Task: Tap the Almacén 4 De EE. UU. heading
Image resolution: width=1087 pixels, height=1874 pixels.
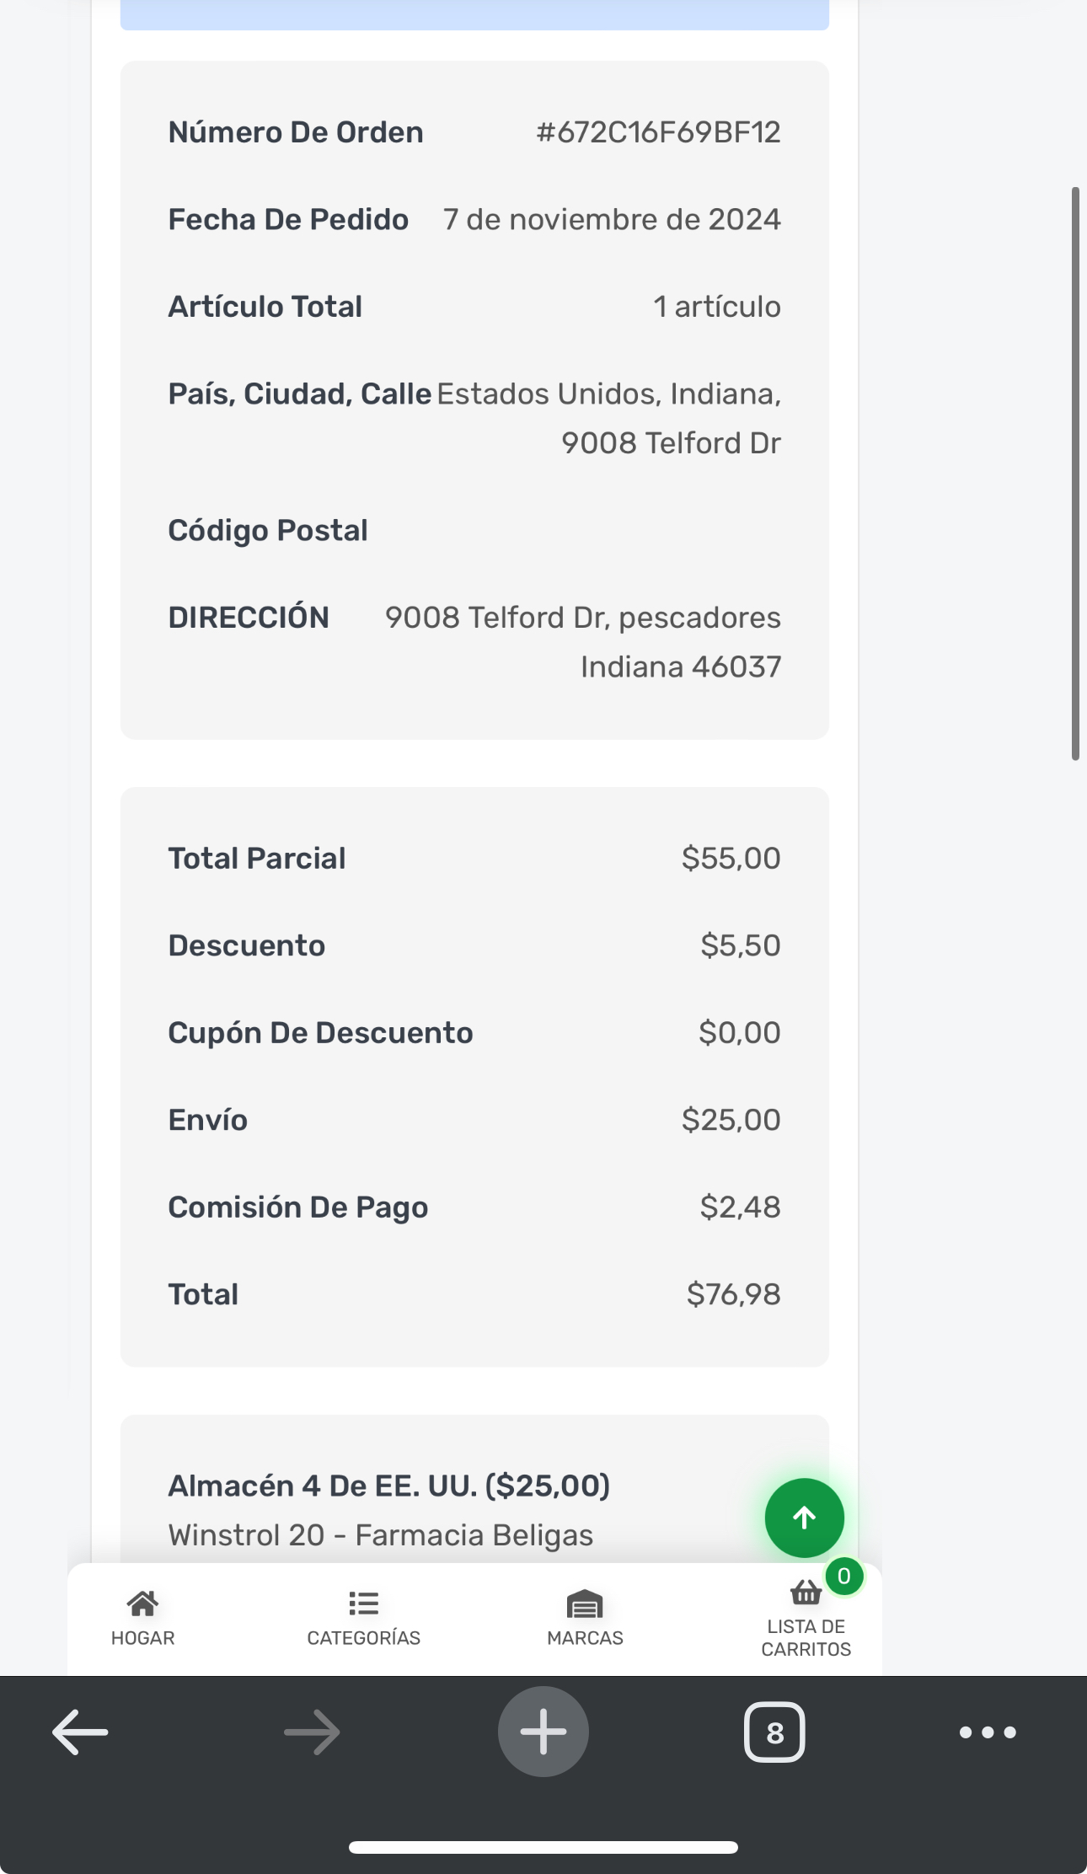Action: tap(388, 1486)
